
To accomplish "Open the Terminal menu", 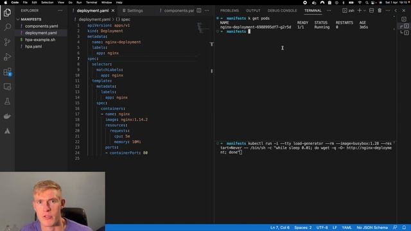I will pyautogui.click(x=91, y=3).
